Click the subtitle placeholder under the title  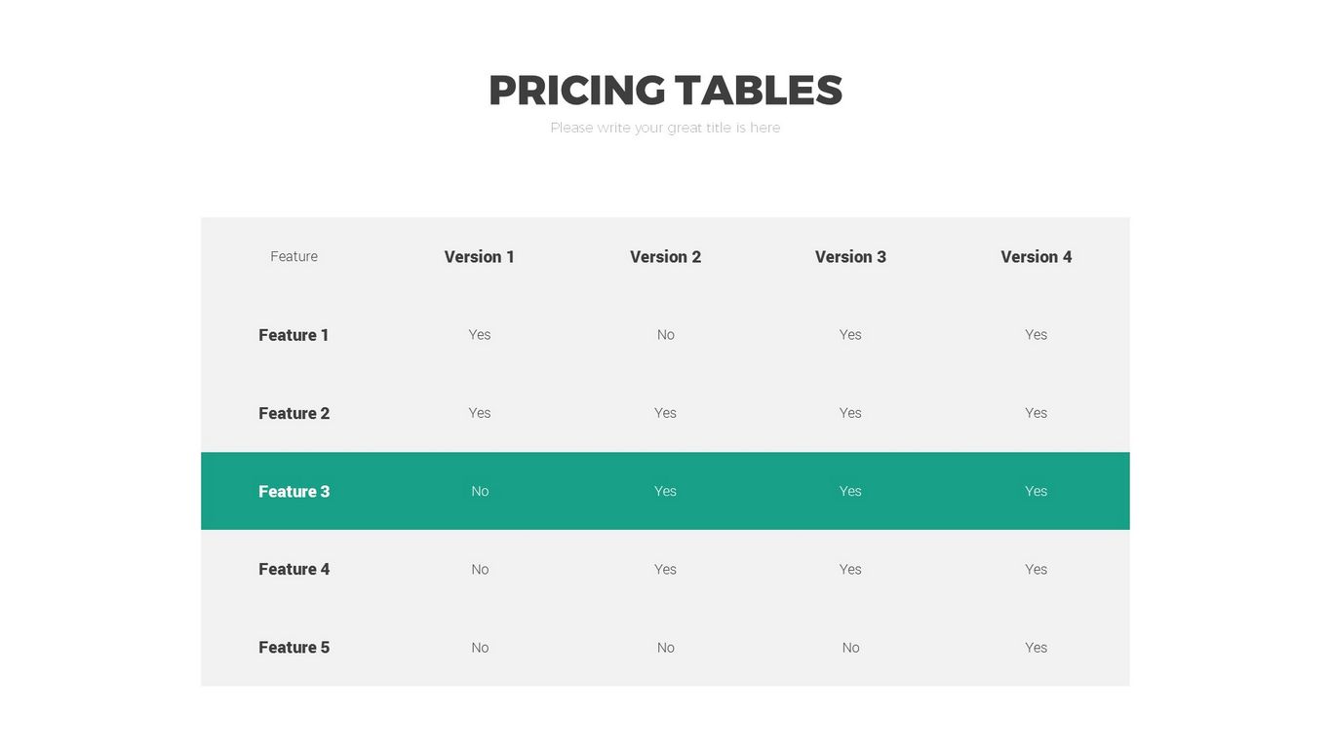click(665, 128)
